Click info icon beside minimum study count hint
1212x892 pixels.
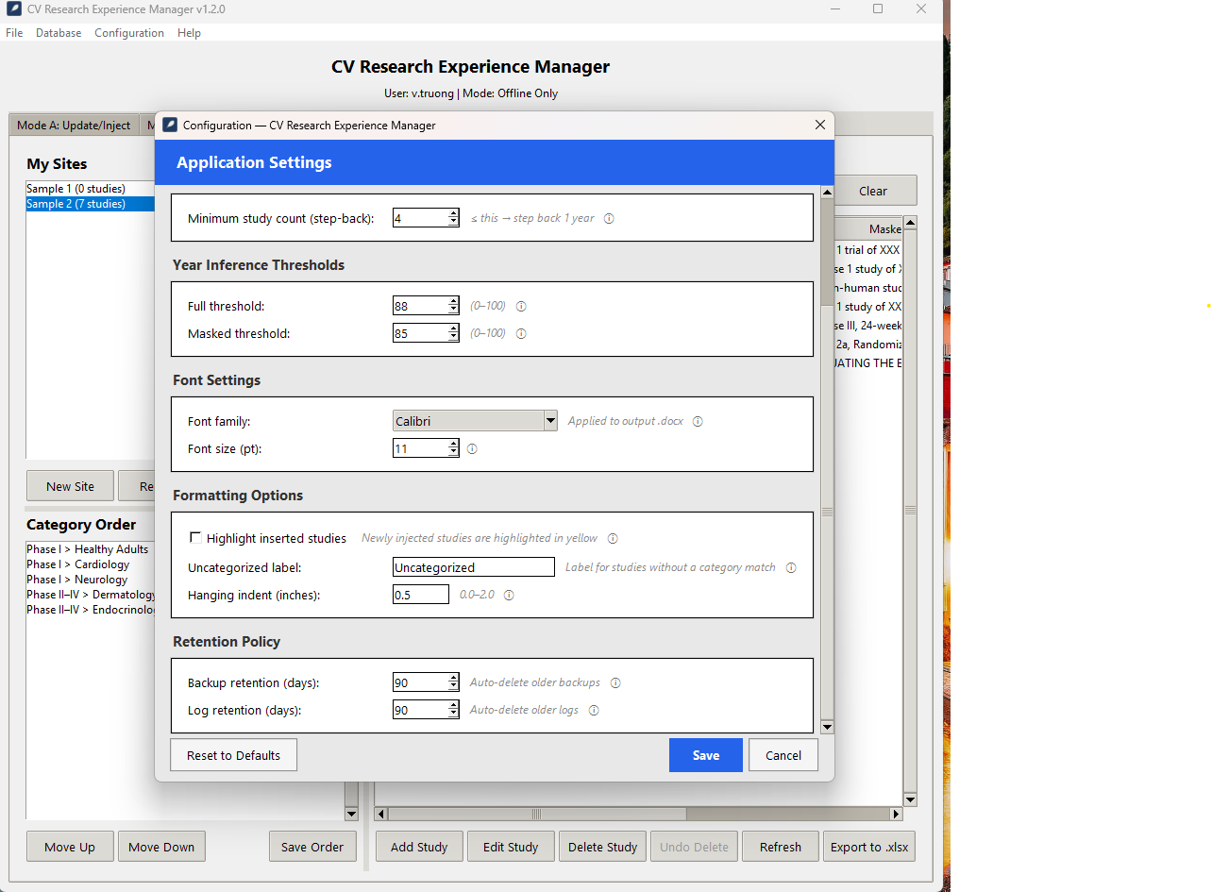pyautogui.click(x=609, y=218)
